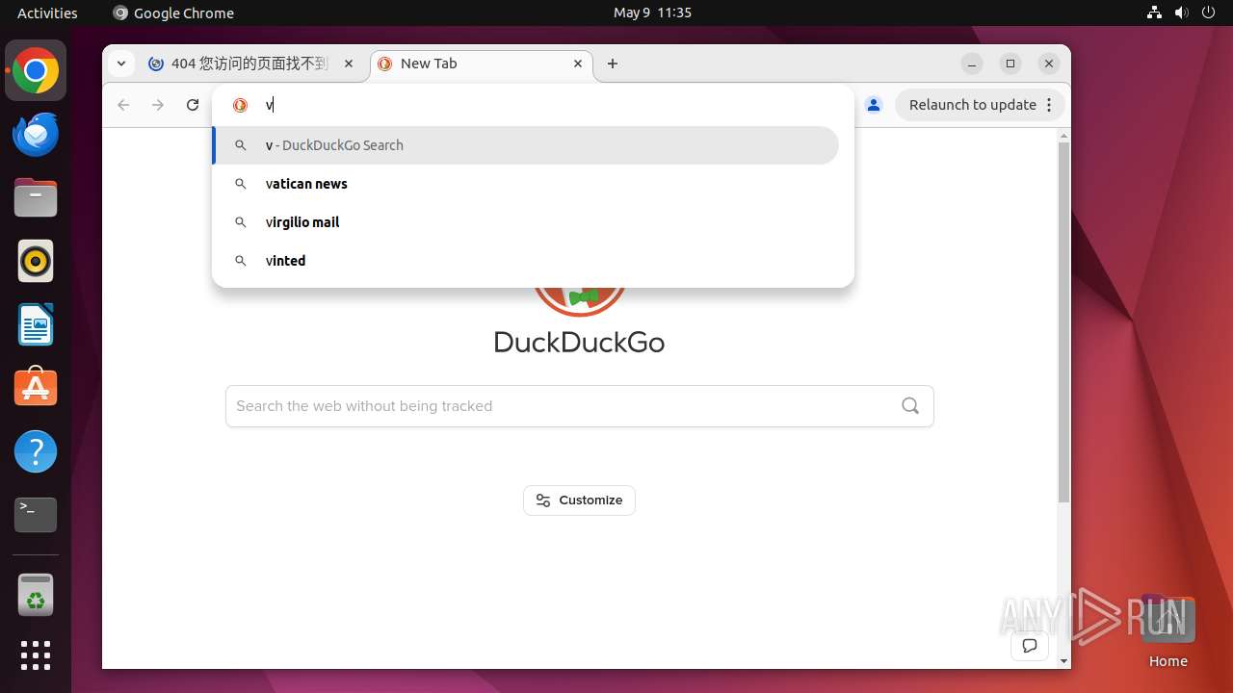1233x693 pixels.
Task: Open Rhythmbox music player
Action: [x=36, y=261]
